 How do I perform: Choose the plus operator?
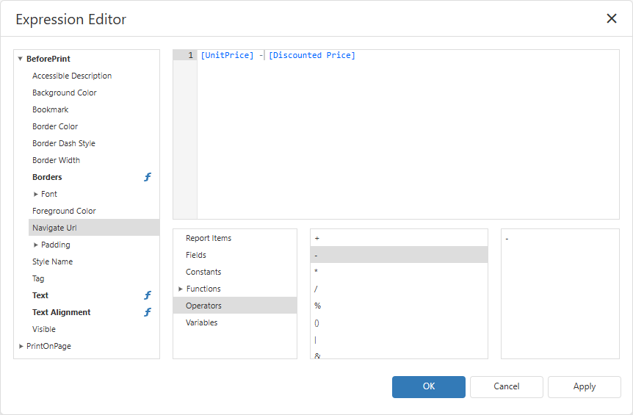[399, 238]
